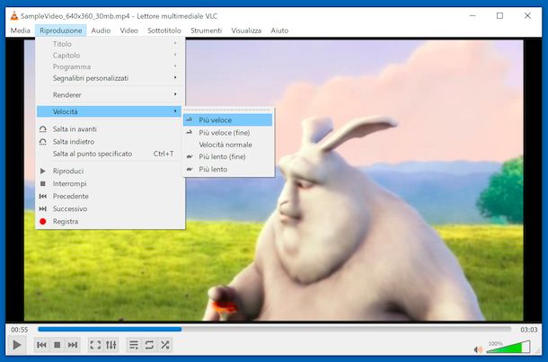Viewport: 548px width, 362px height.
Task: Close the VLC window
Action: coord(527,16)
